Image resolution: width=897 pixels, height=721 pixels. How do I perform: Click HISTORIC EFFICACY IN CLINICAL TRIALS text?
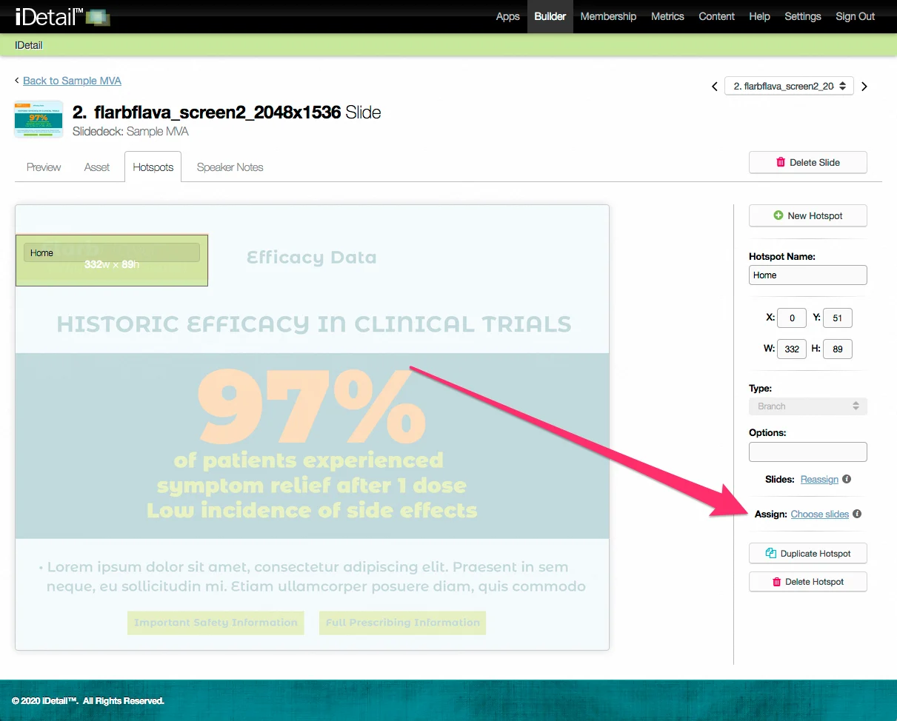pyautogui.click(x=314, y=324)
